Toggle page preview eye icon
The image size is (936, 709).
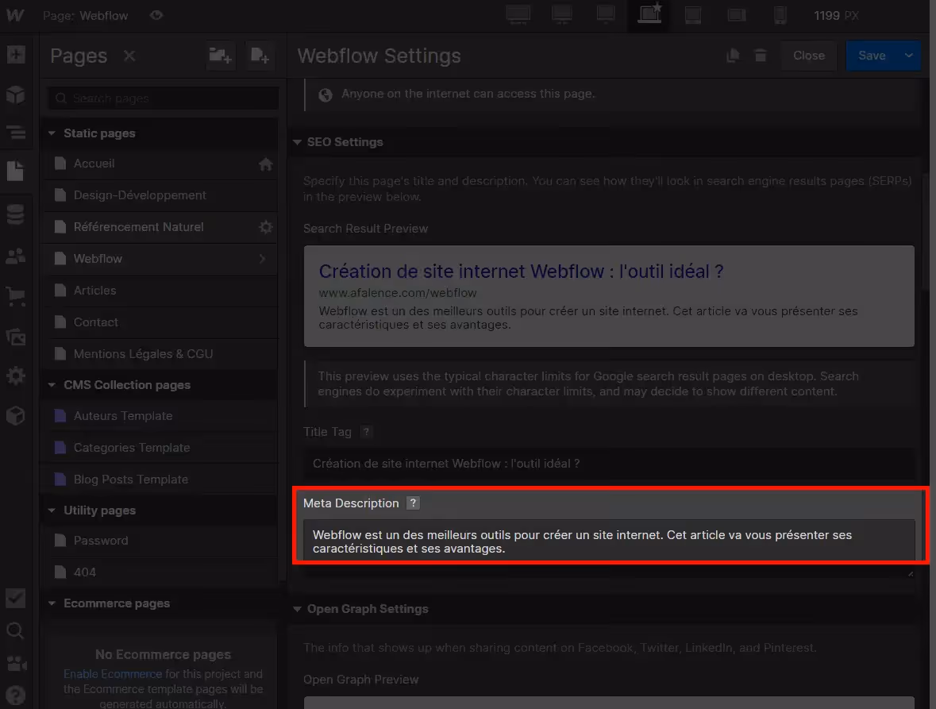tap(156, 16)
